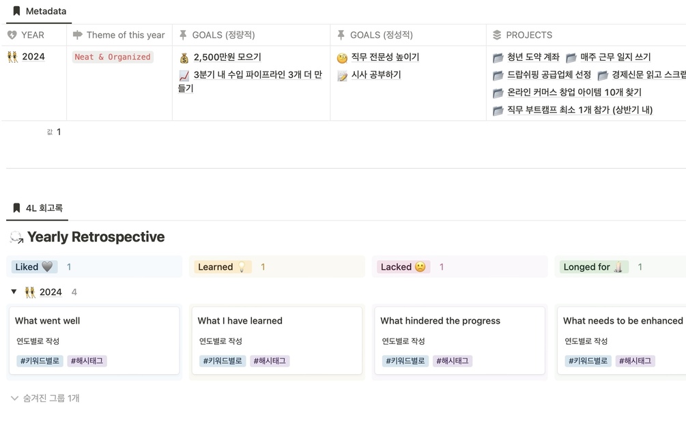The width and height of the screenshot is (686, 428).
Task: Open the 2024 year page link
Action: (33, 57)
